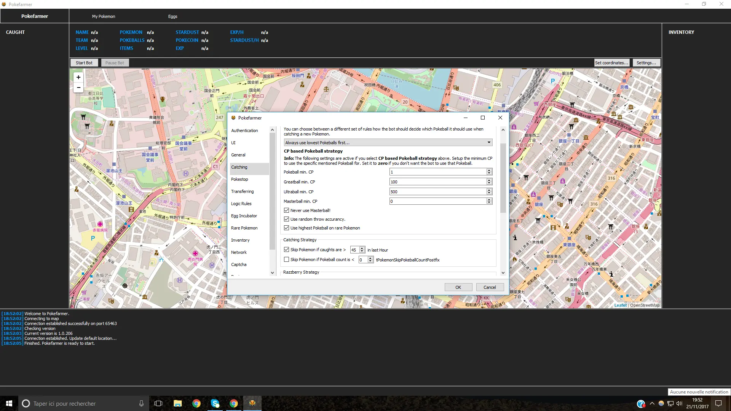
Task: Enable Skip Pokemon if Pokeball count checkbox
Action: pyautogui.click(x=286, y=260)
